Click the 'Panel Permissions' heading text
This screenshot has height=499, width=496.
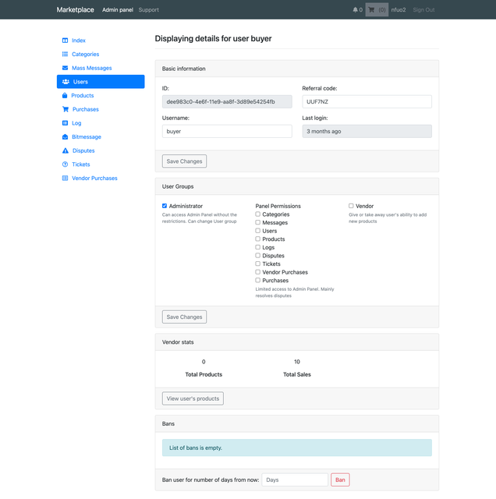[278, 206]
